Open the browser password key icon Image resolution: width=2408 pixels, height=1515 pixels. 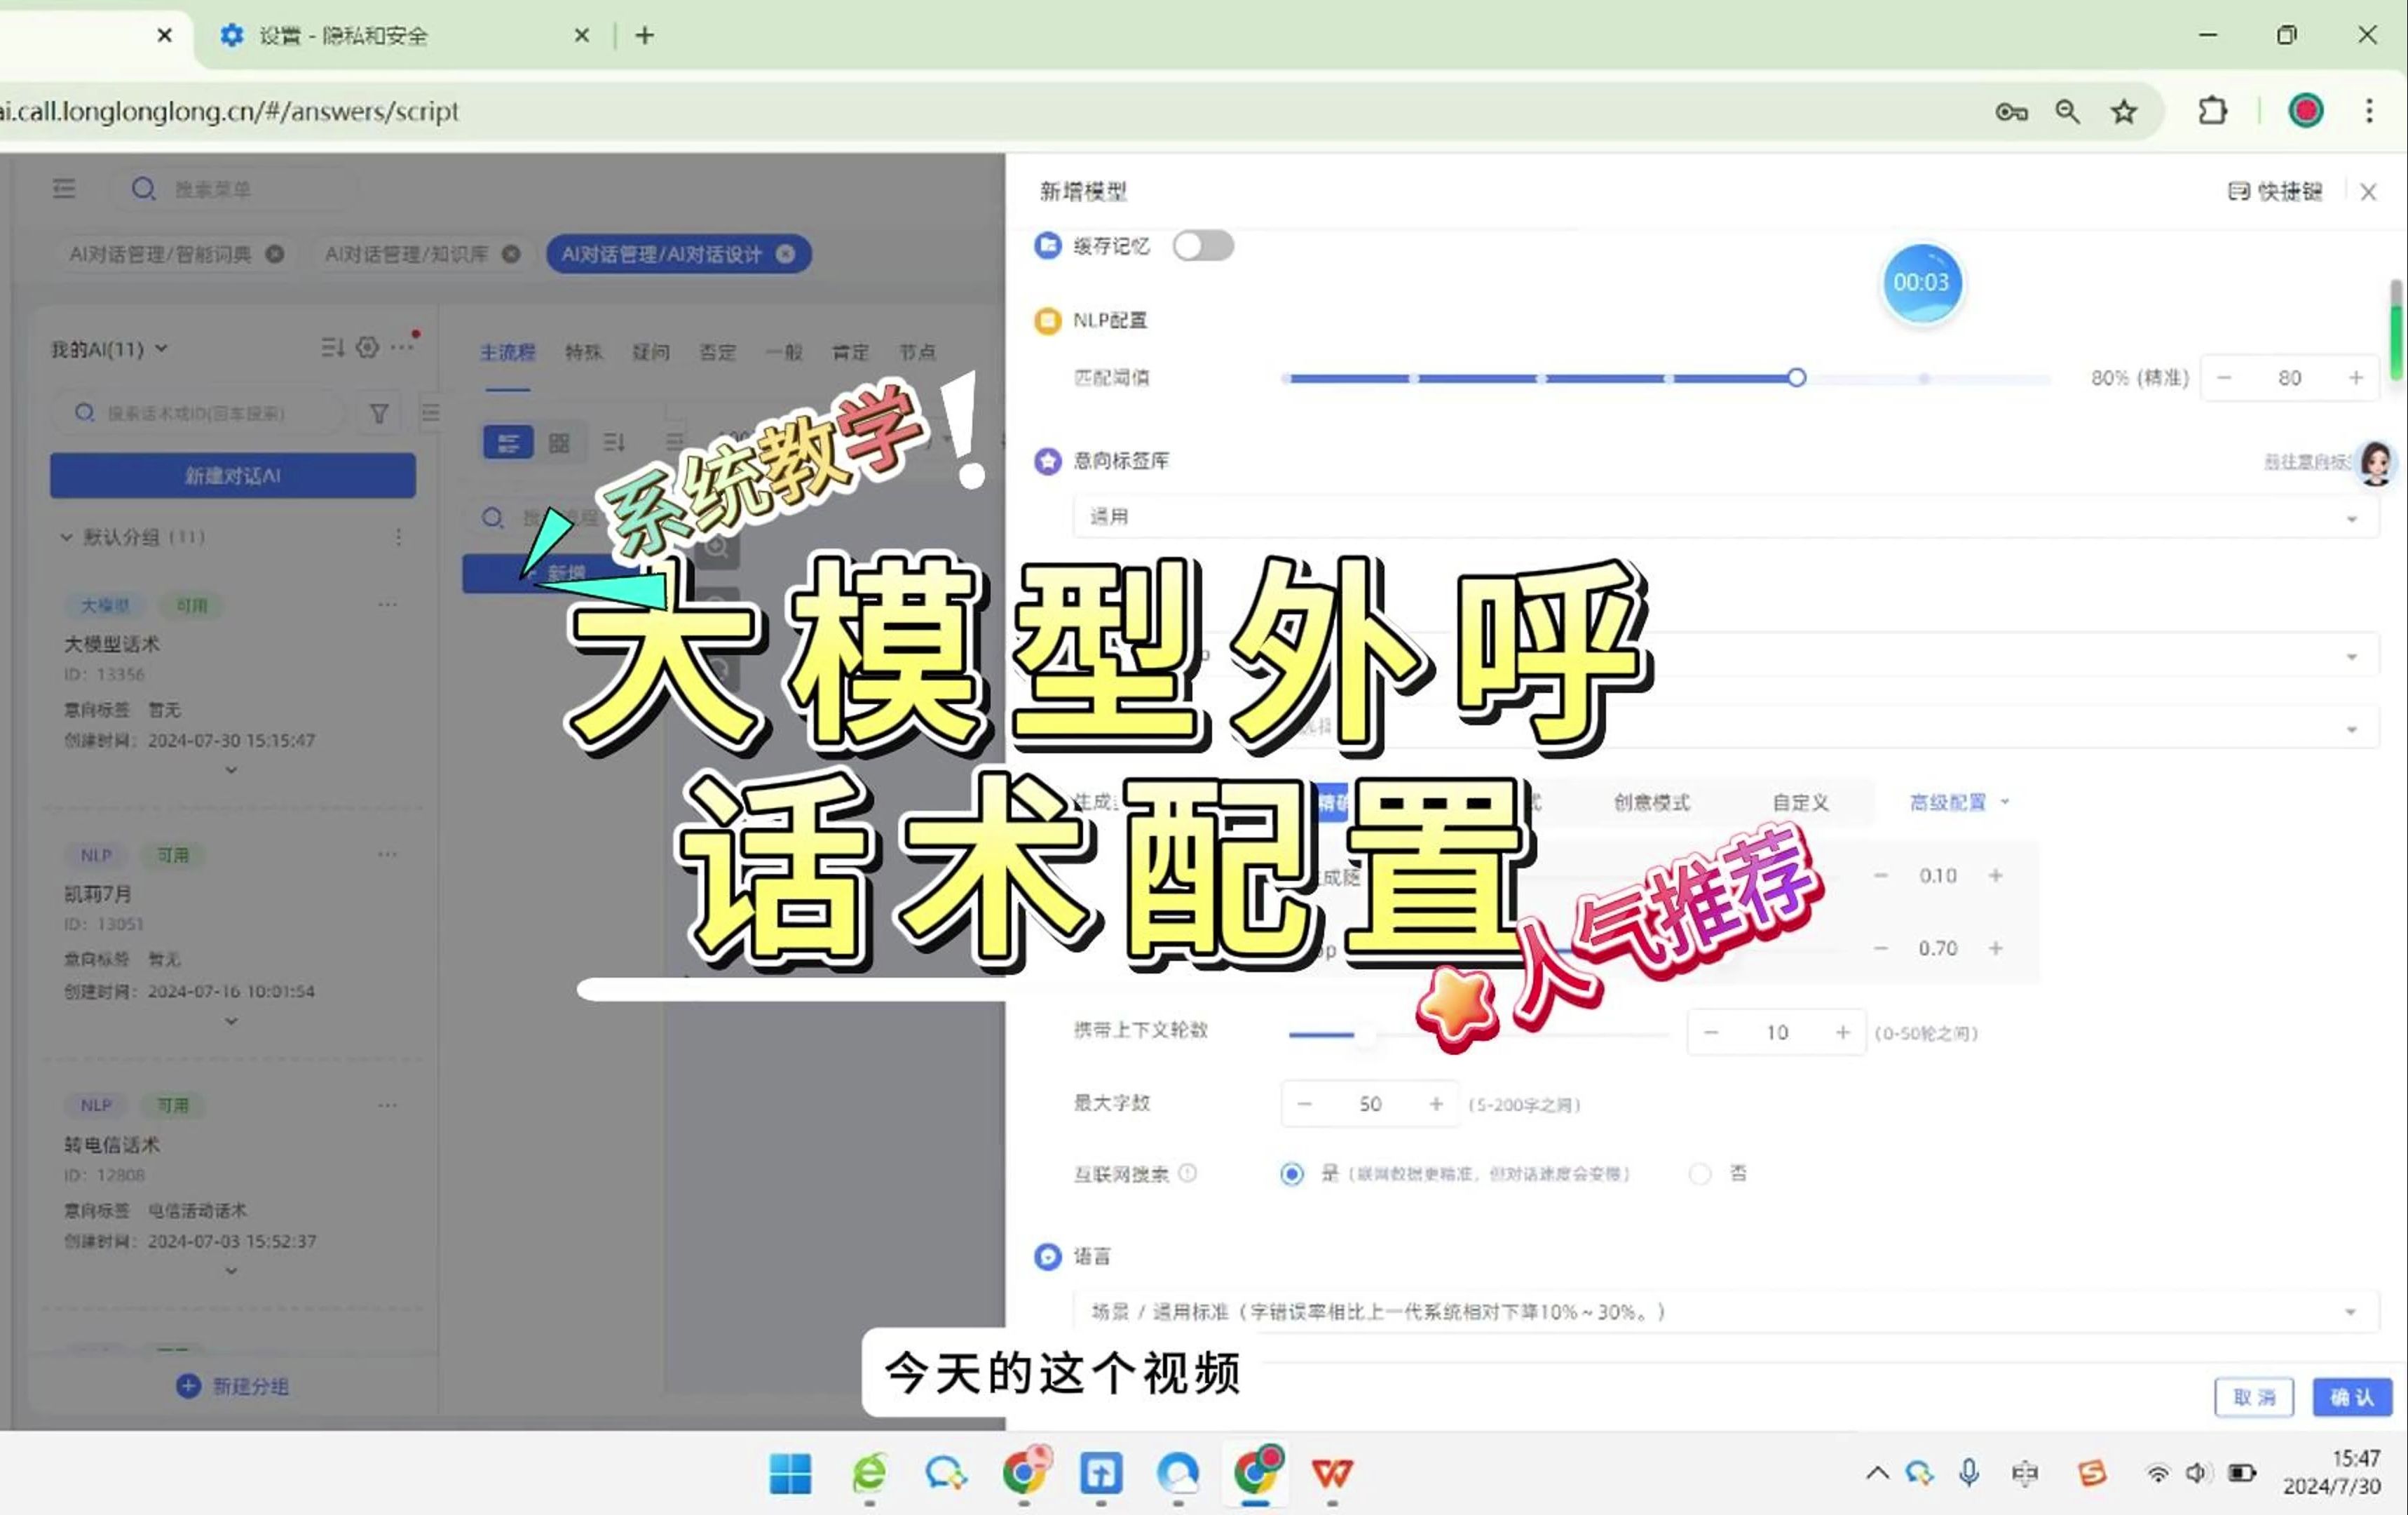coord(2011,111)
